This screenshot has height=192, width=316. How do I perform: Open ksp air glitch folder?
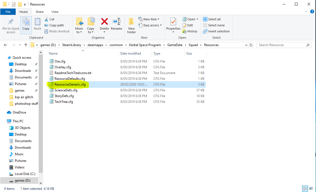tap(24, 97)
